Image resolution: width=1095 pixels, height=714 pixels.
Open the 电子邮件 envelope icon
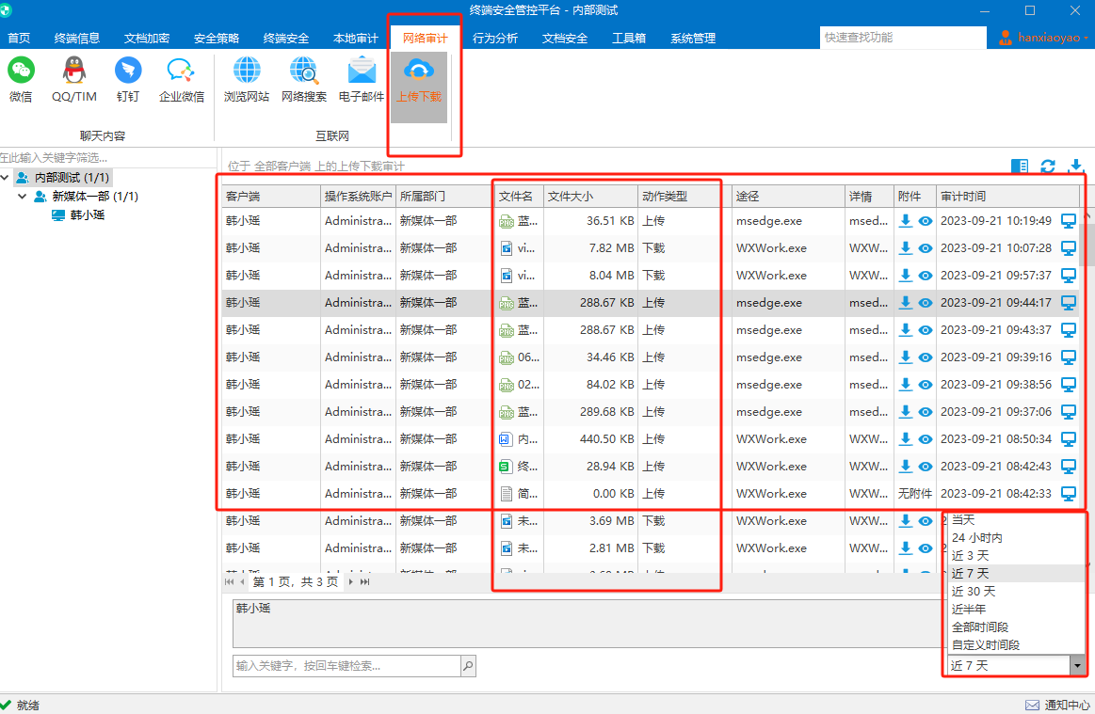[x=362, y=71]
